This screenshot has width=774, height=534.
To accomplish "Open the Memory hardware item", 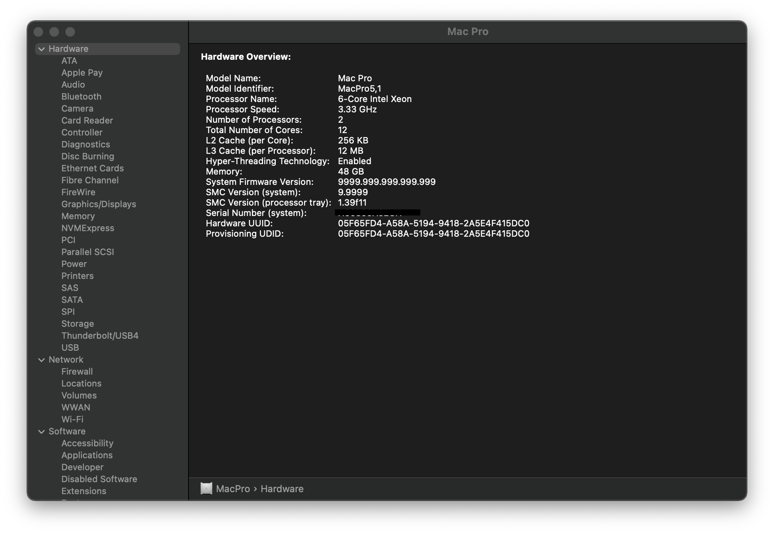I will [x=78, y=216].
